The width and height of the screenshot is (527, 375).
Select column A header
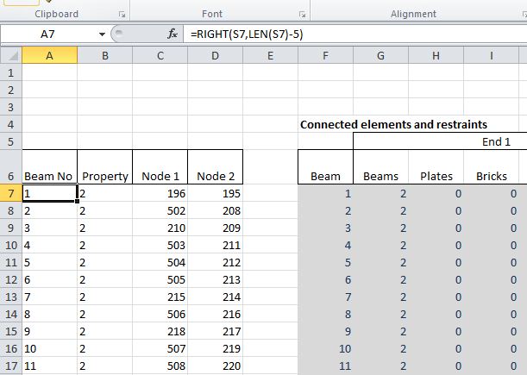(x=49, y=56)
